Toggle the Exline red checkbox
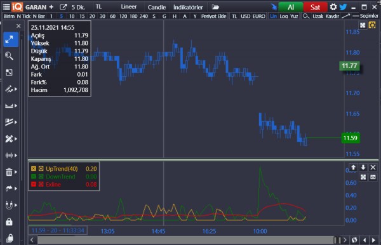The image size is (381, 245). coord(34,184)
